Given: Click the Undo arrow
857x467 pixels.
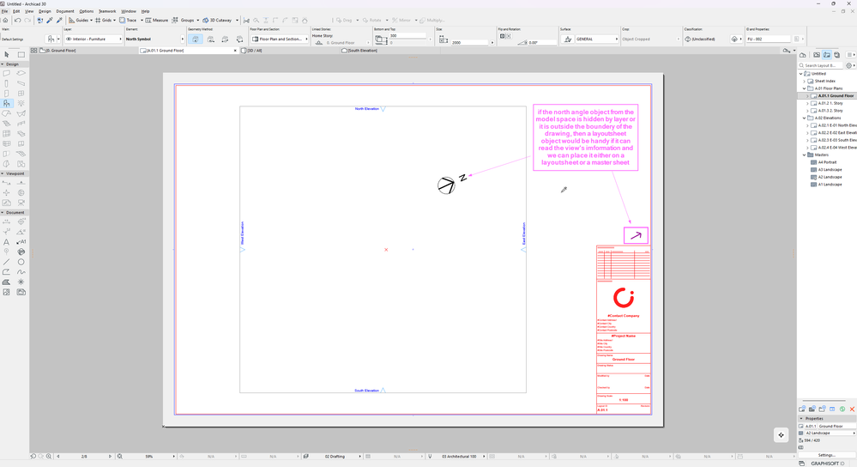Looking at the screenshot, I should [17, 21].
